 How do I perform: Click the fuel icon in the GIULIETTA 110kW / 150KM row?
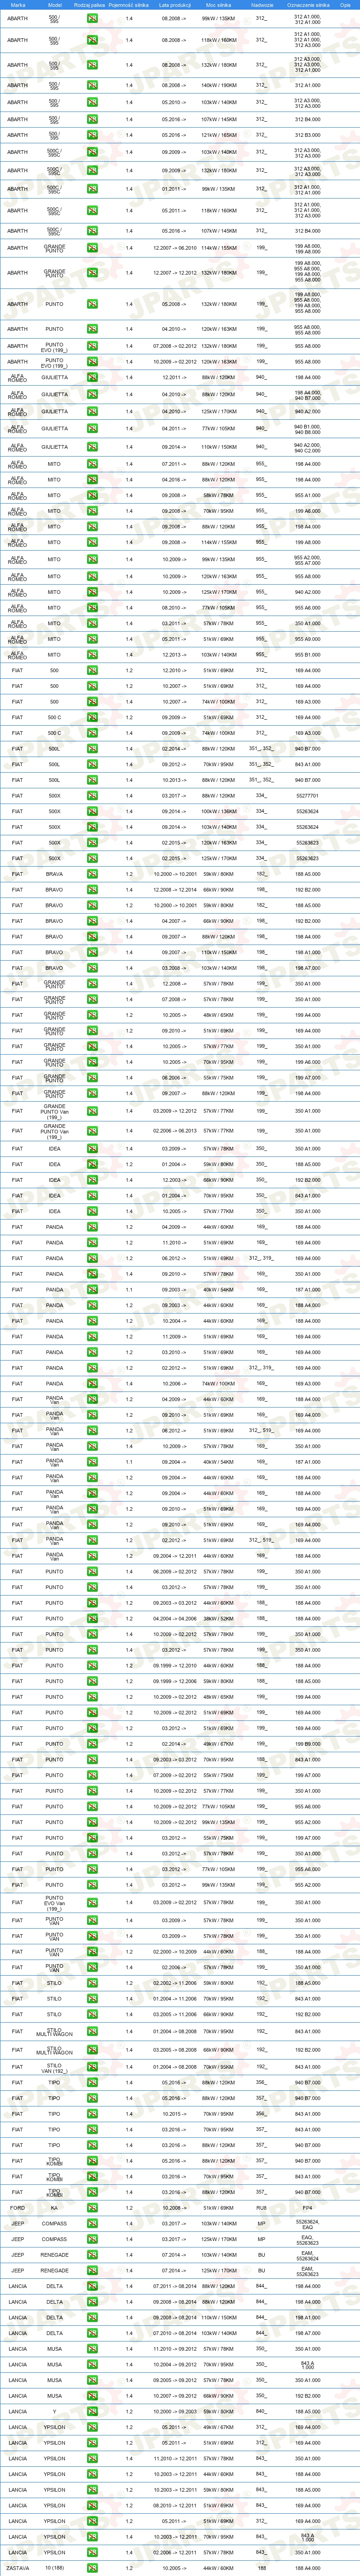[92, 447]
